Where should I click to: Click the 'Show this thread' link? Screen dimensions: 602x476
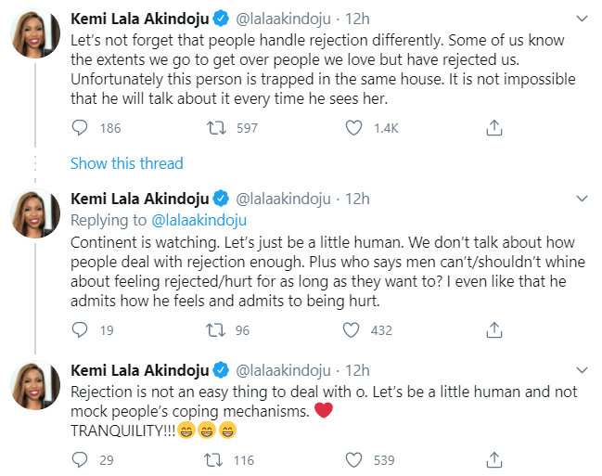pos(127,163)
